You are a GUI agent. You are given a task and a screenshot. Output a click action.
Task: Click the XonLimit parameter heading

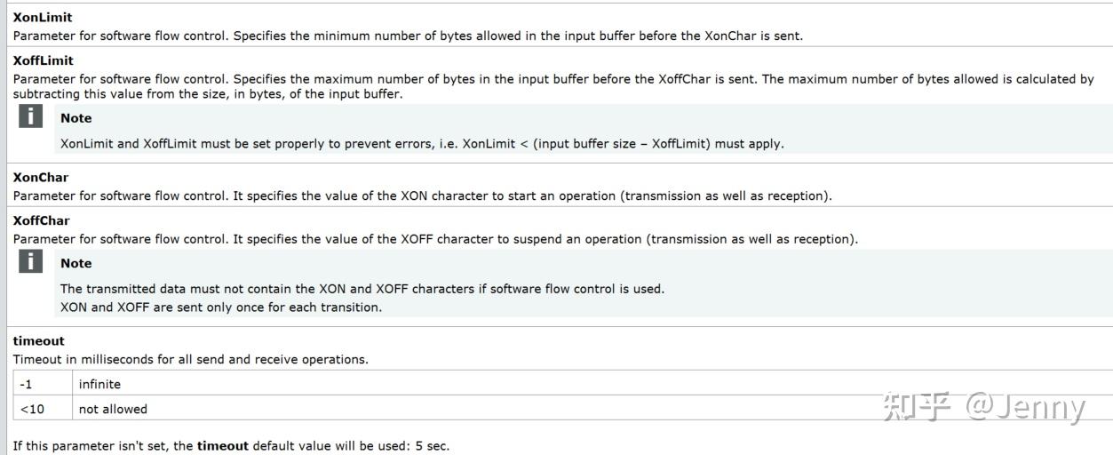pos(43,17)
